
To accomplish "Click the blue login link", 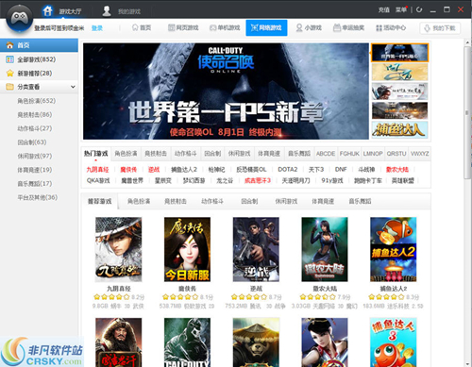I will coord(97,28).
